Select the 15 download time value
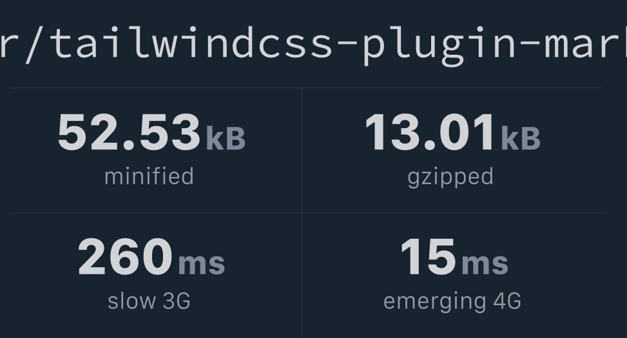627x338 pixels. [428, 256]
